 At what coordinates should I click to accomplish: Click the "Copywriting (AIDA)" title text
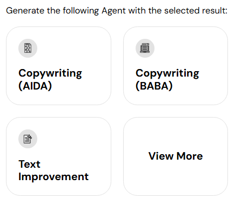point(50,79)
